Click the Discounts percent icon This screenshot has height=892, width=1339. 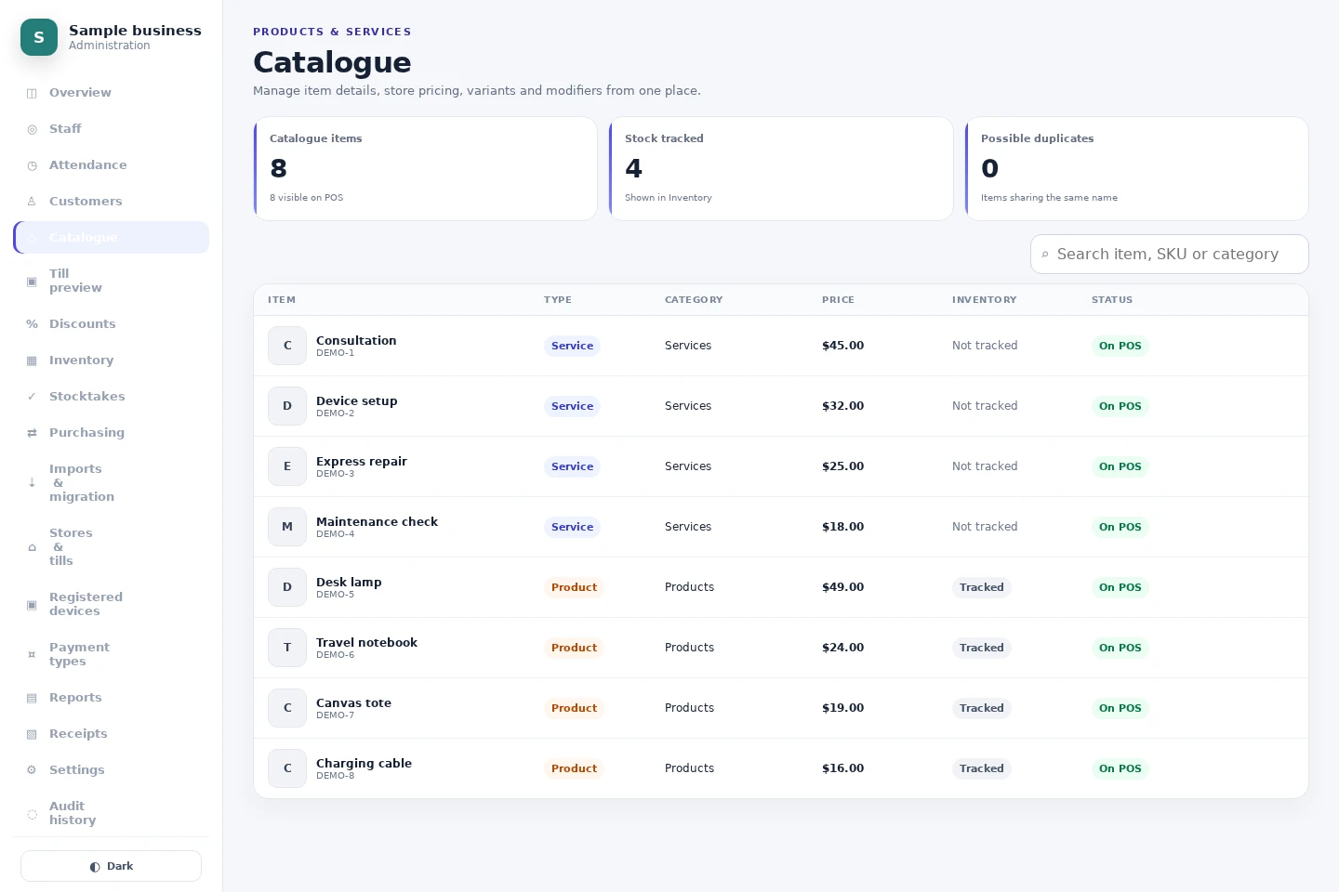pos(32,324)
